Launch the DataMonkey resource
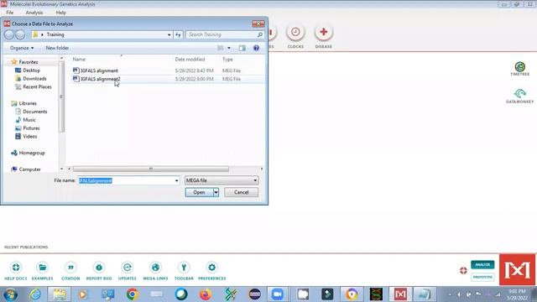Viewport: 537px width, 302px height. pos(519,96)
